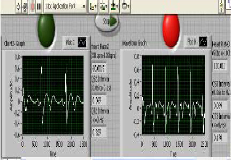231x160 pixels.
Task: Select the Heart Rate3 value field
Action: tap(220, 66)
